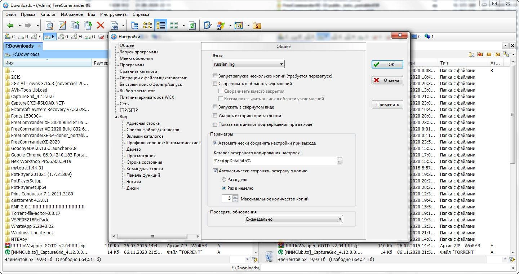519x274 pixels.
Task: Toggle the folder tree view icon
Action: (x=134, y=26)
